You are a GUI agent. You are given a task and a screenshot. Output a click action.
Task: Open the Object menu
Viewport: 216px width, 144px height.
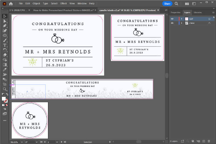point(36,4)
